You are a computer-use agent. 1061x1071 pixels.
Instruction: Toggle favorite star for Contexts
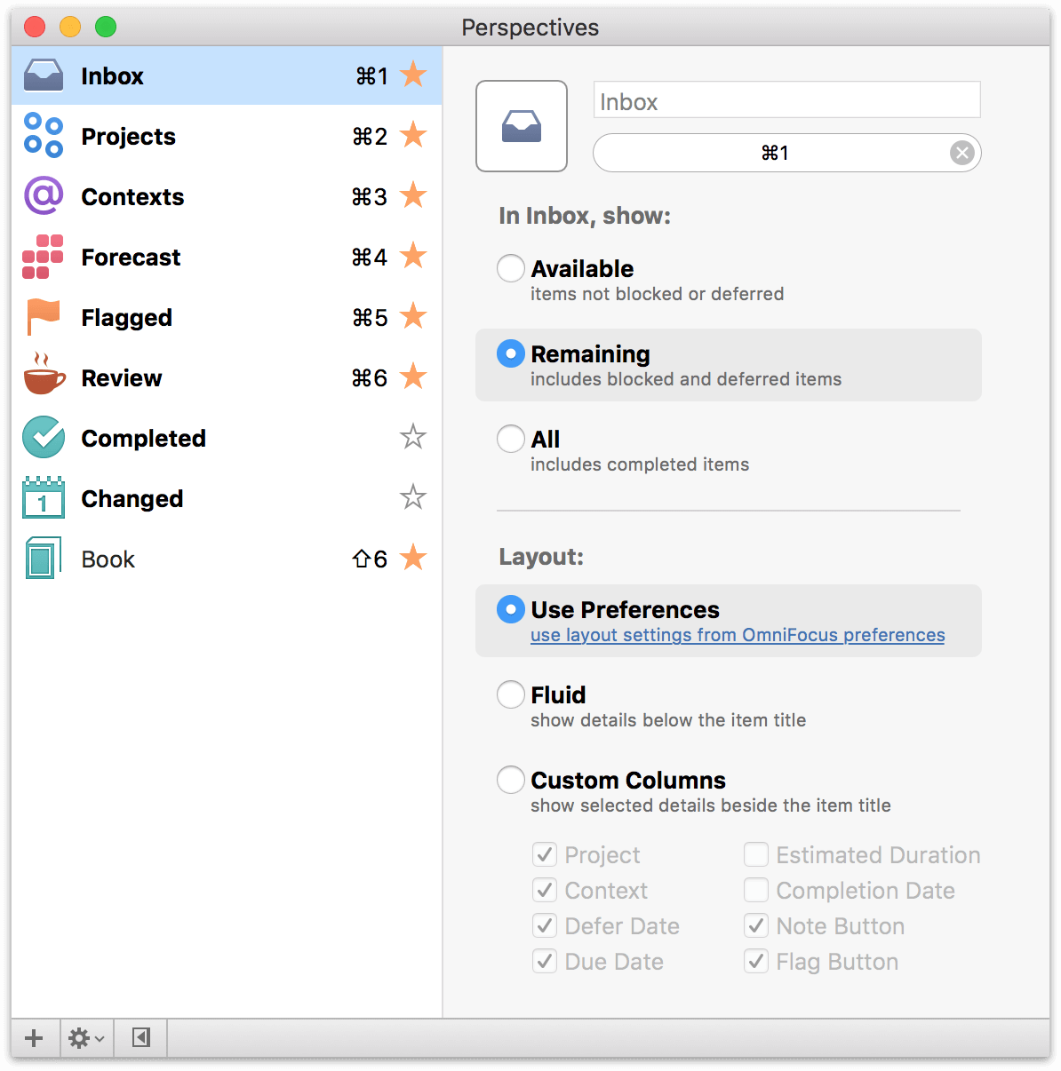413,195
